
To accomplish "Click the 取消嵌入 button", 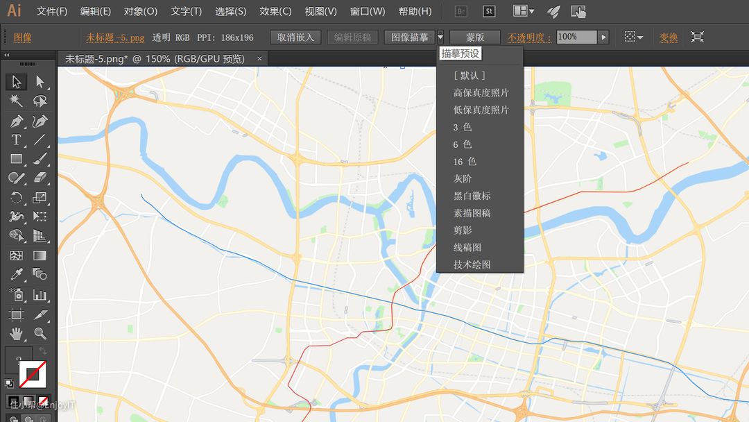I will click(x=295, y=37).
